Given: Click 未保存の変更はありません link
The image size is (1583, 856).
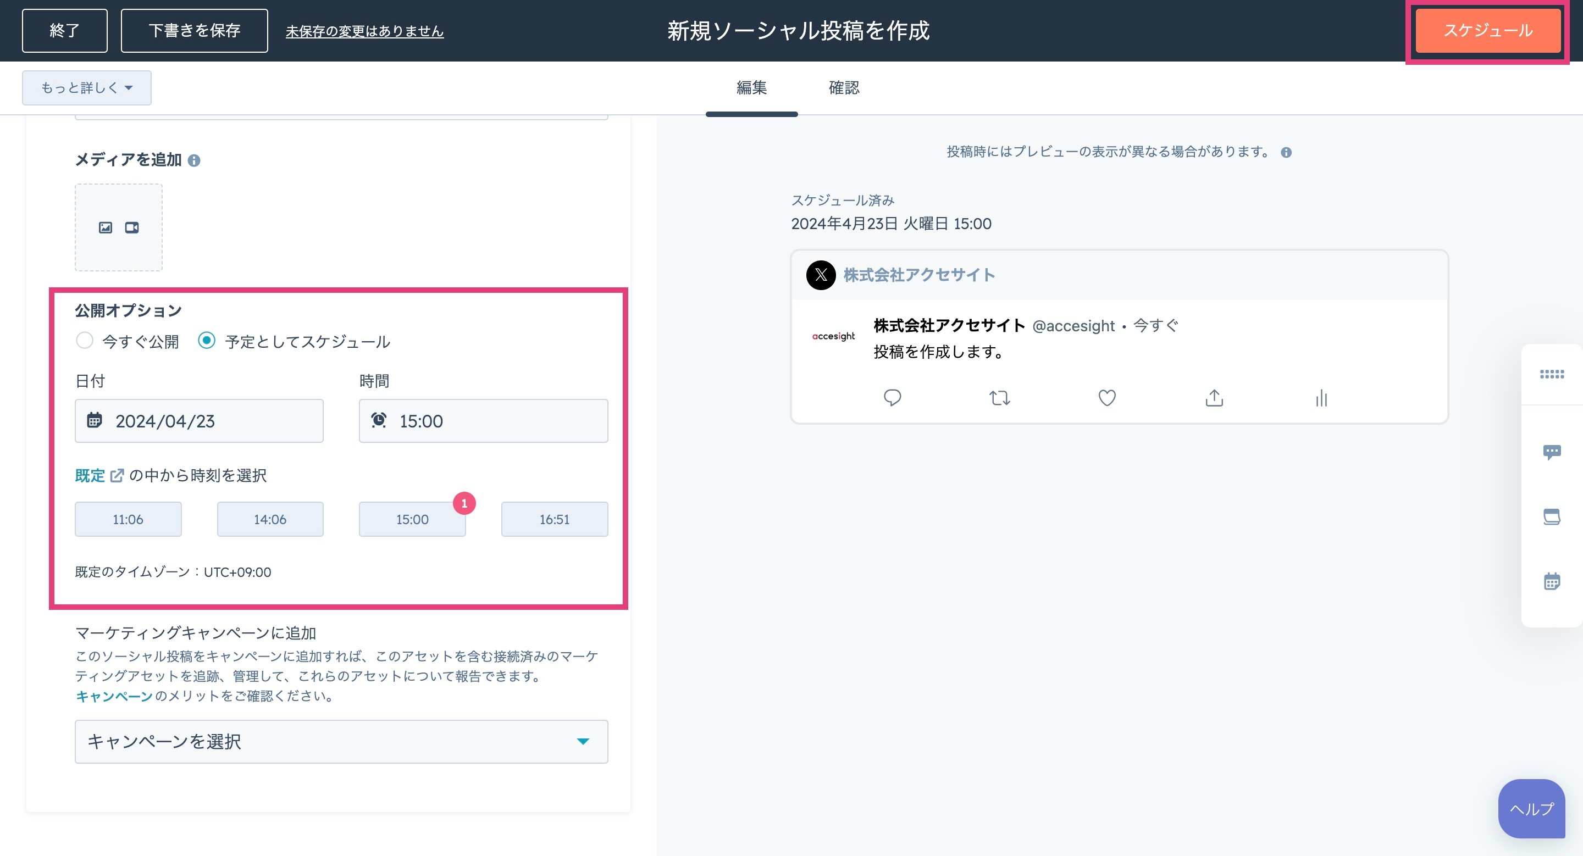Looking at the screenshot, I should (x=364, y=31).
